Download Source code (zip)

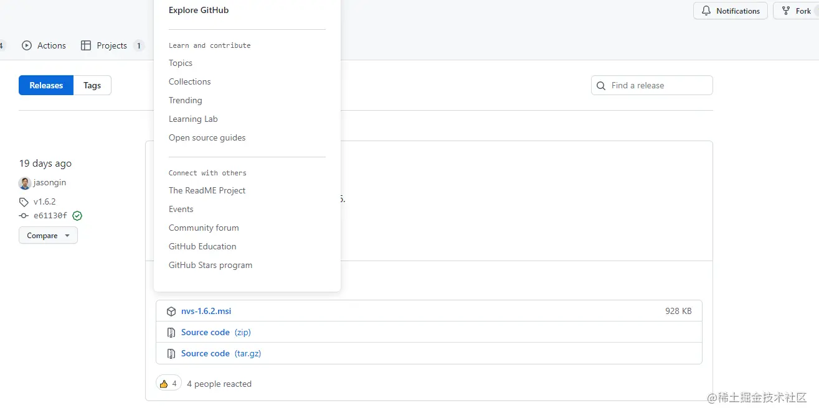pos(216,333)
